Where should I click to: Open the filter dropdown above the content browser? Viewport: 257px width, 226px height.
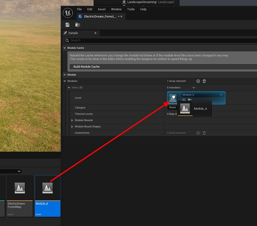pyautogui.click(x=19, y=171)
